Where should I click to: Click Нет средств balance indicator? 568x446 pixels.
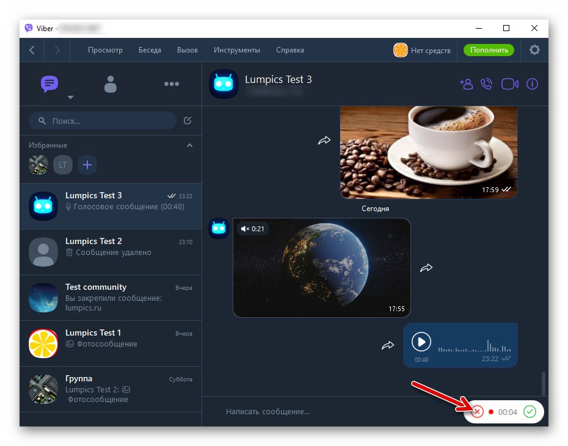pos(422,50)
